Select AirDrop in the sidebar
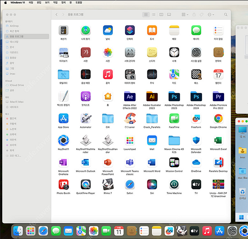The width and height of the screenshot is (248, 239). tap(26, 26)
